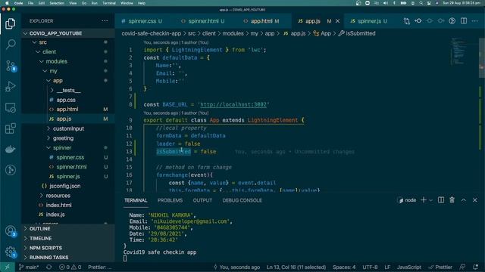Open notifications bell in status bar
485x272 pixels.
pyautogui.click(x=475, y=267)
